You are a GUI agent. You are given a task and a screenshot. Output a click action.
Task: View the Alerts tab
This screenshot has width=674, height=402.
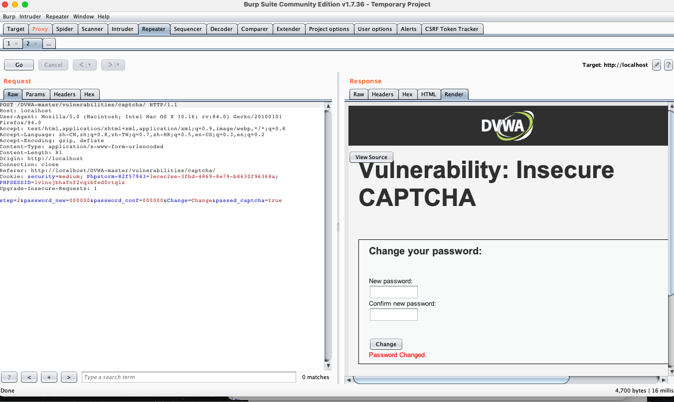(x=409, y=29)
